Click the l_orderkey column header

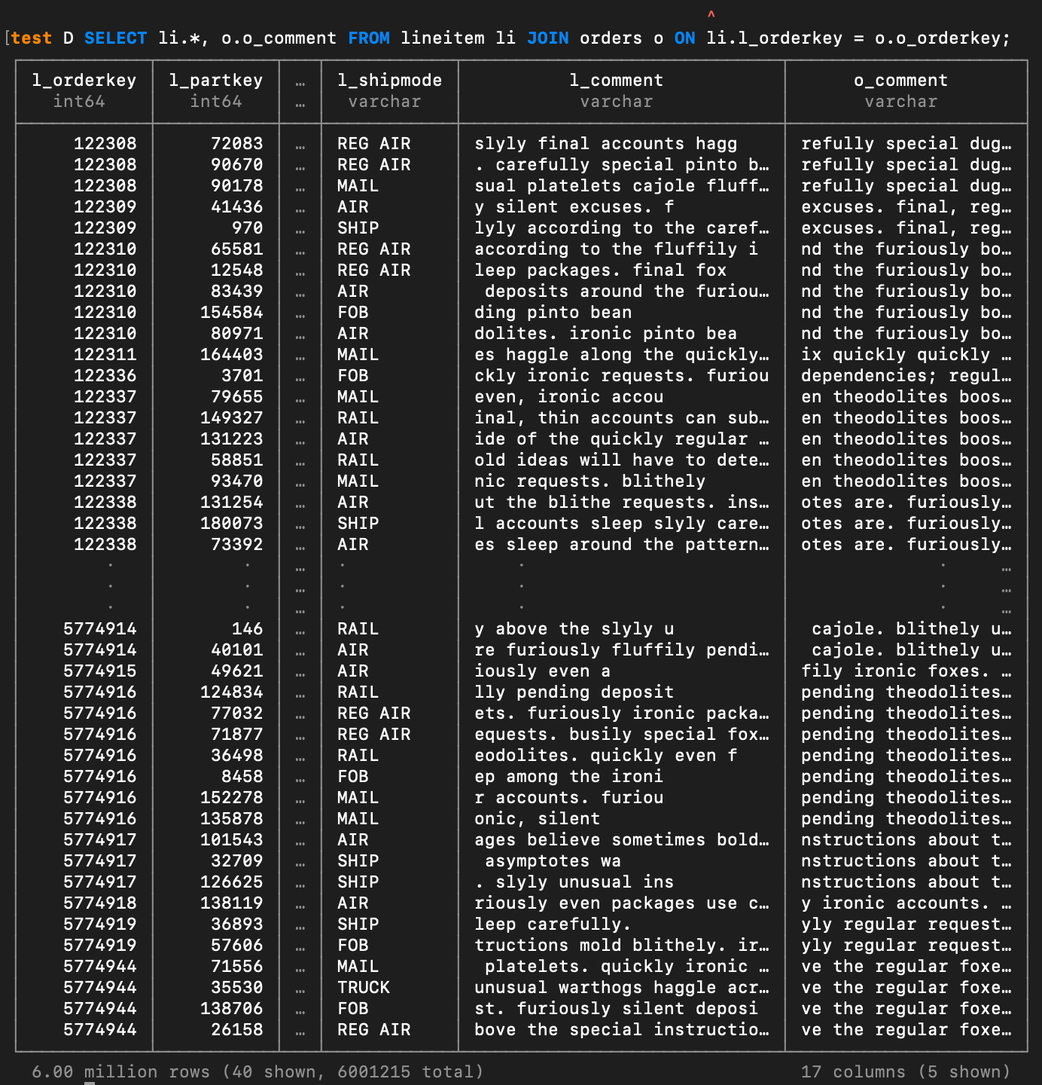point(84,81)
